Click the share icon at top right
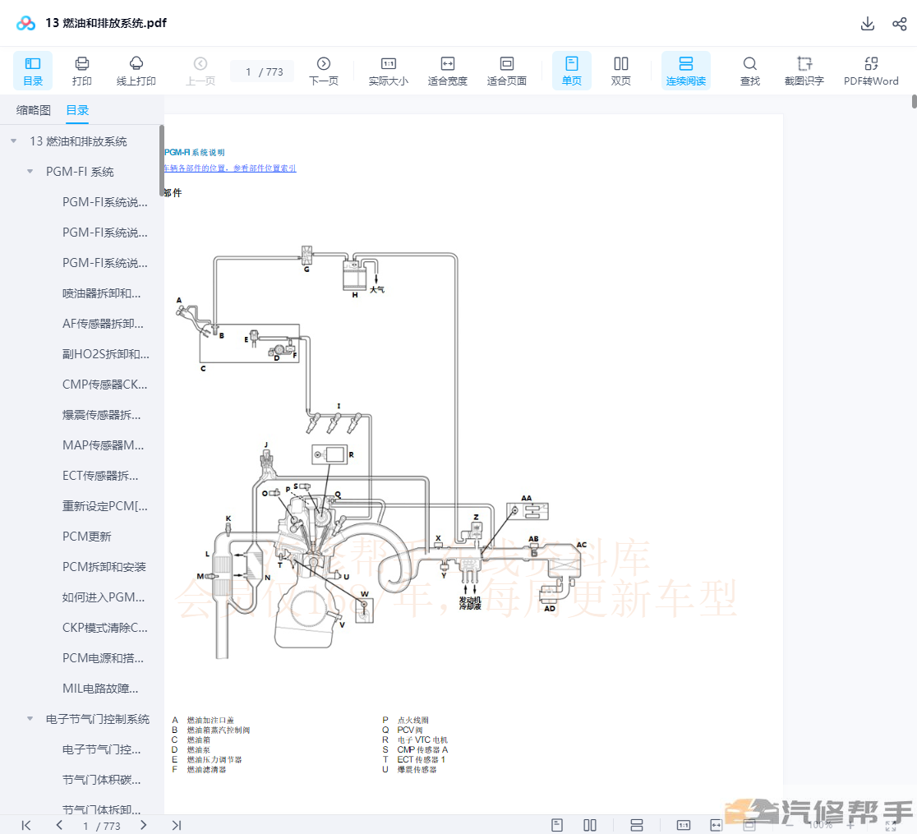 pyautogui.click(x=900, y=23)
